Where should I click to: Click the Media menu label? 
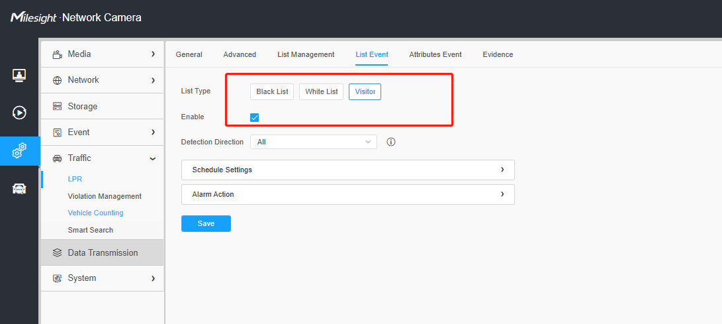pos(79,54)
